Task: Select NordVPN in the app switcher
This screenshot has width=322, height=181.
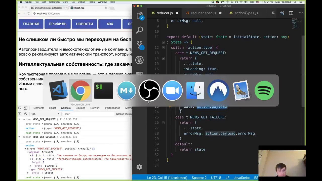Action: (218, 90)
